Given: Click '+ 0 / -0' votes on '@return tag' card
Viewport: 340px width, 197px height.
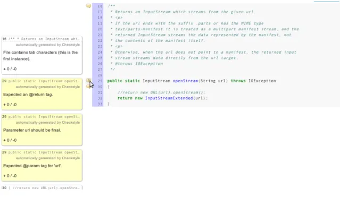Looking at the screenshot, I should tap(10, 105).
